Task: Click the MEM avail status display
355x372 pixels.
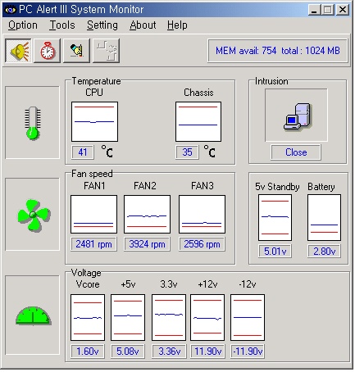Action: click(x=277, y=51)
